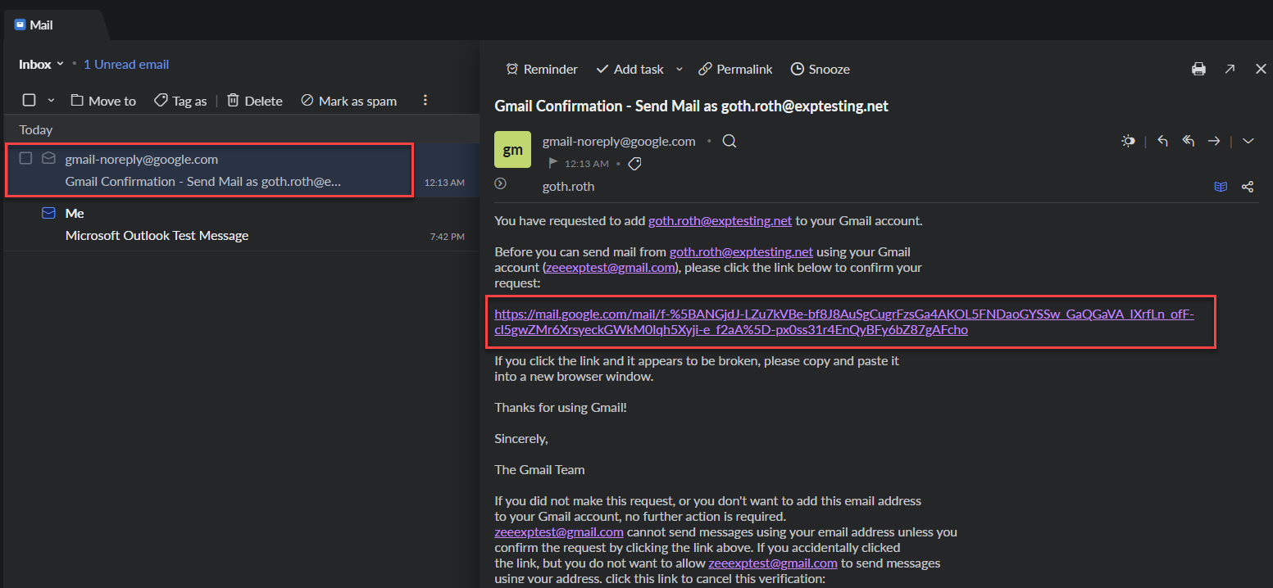1273x588 pixels.
Task: Click the share icon in email header
Action: coord(1247,187)
